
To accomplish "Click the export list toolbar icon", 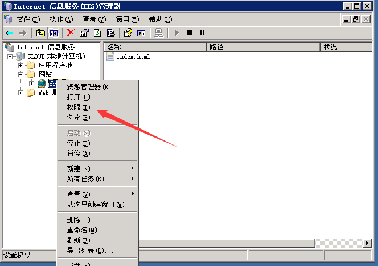I will [x=110, y=33].
